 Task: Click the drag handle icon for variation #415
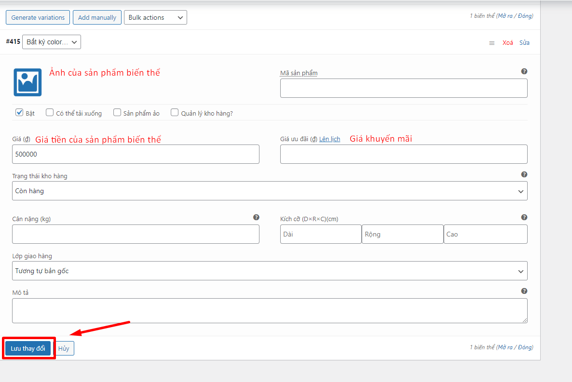[491, 43]
